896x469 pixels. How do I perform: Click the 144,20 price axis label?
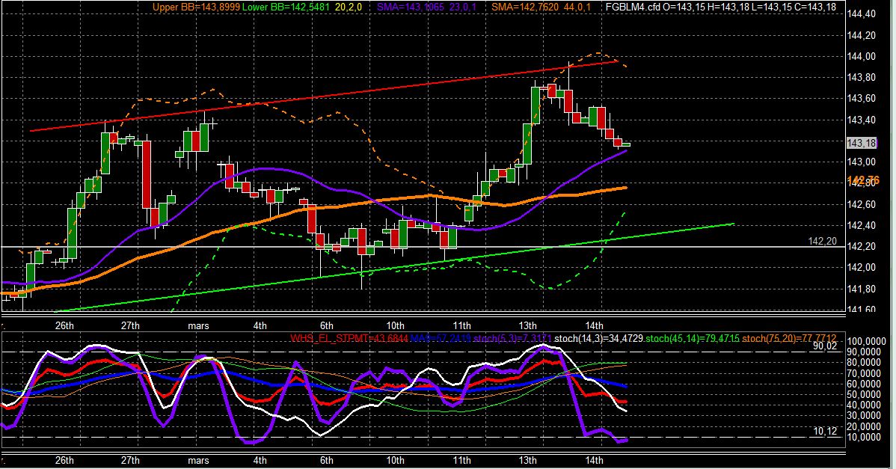click(861, 35)
